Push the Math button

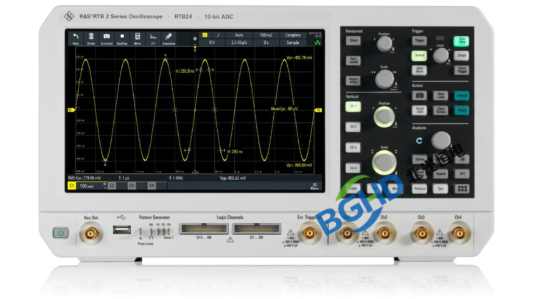(395, 188)
